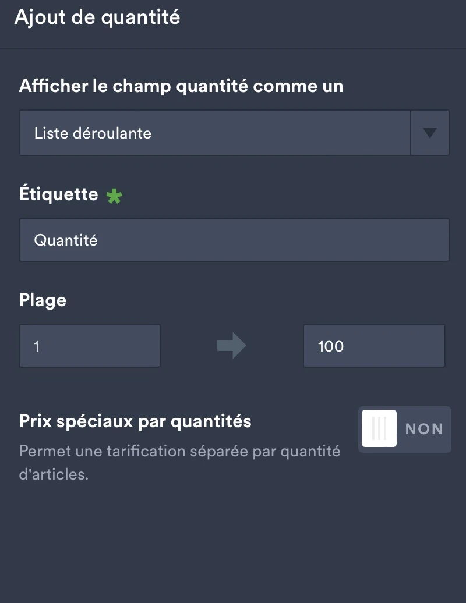Select the 'Plage' section label
The height and width of the screenshot is (603, 466).
coord(42,300)
